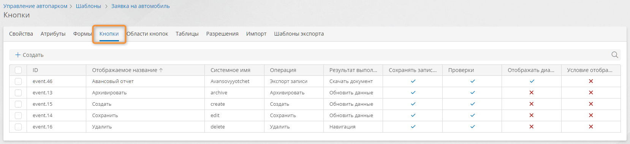Viewport: 630px width, 144px height.
Task: Switch to the Атрибуты tab
Action: (x=53, y=34)
